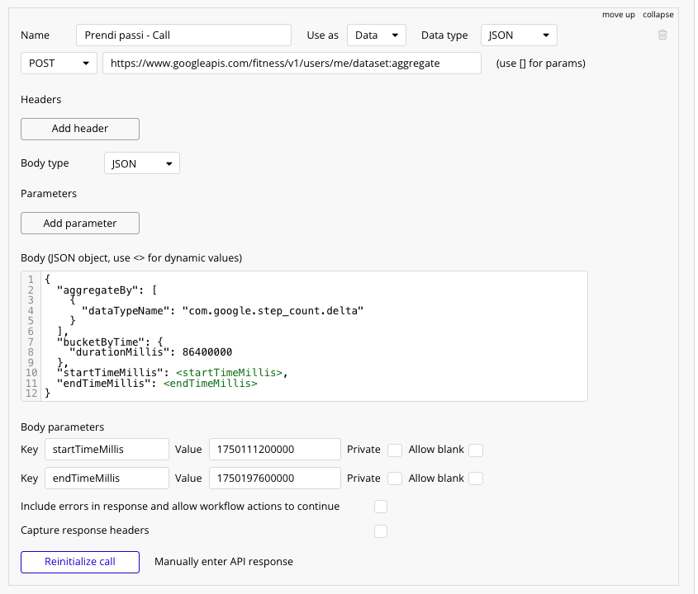Check Capture response headers checkbox

[x=381, y=531]
